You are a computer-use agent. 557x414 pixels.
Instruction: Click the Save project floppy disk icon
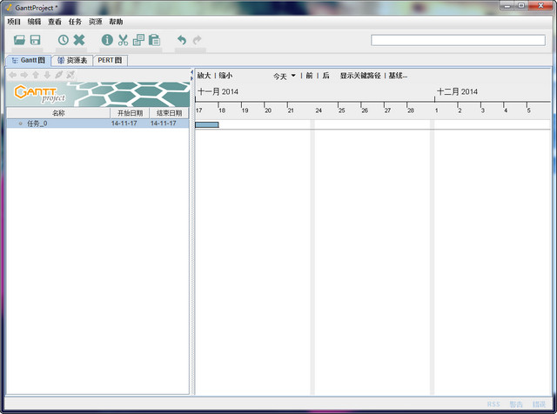36,40
